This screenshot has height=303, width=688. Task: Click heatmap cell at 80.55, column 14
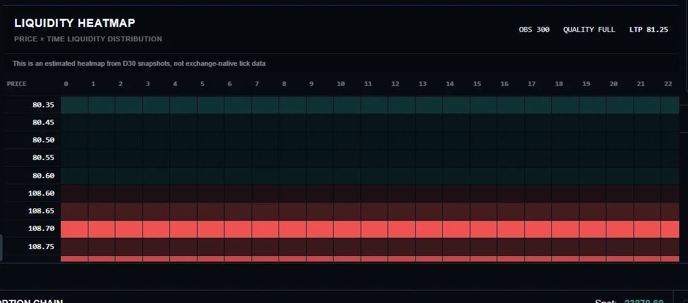pos(457,158)
